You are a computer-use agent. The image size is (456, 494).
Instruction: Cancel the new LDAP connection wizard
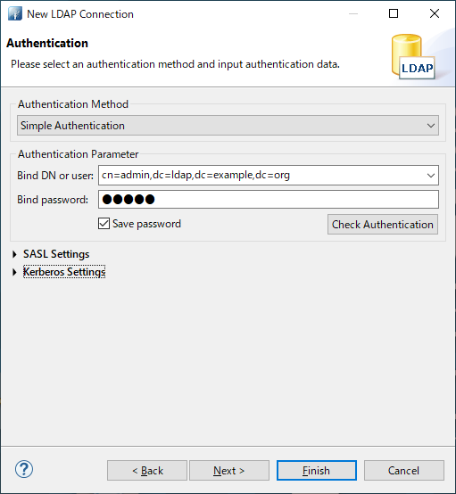point(404,471)
